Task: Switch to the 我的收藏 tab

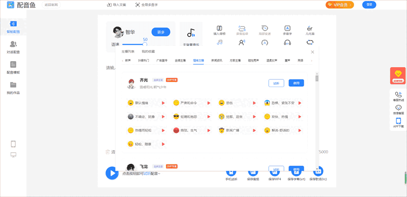Action: pyautogui.click(x=148, y=51)
